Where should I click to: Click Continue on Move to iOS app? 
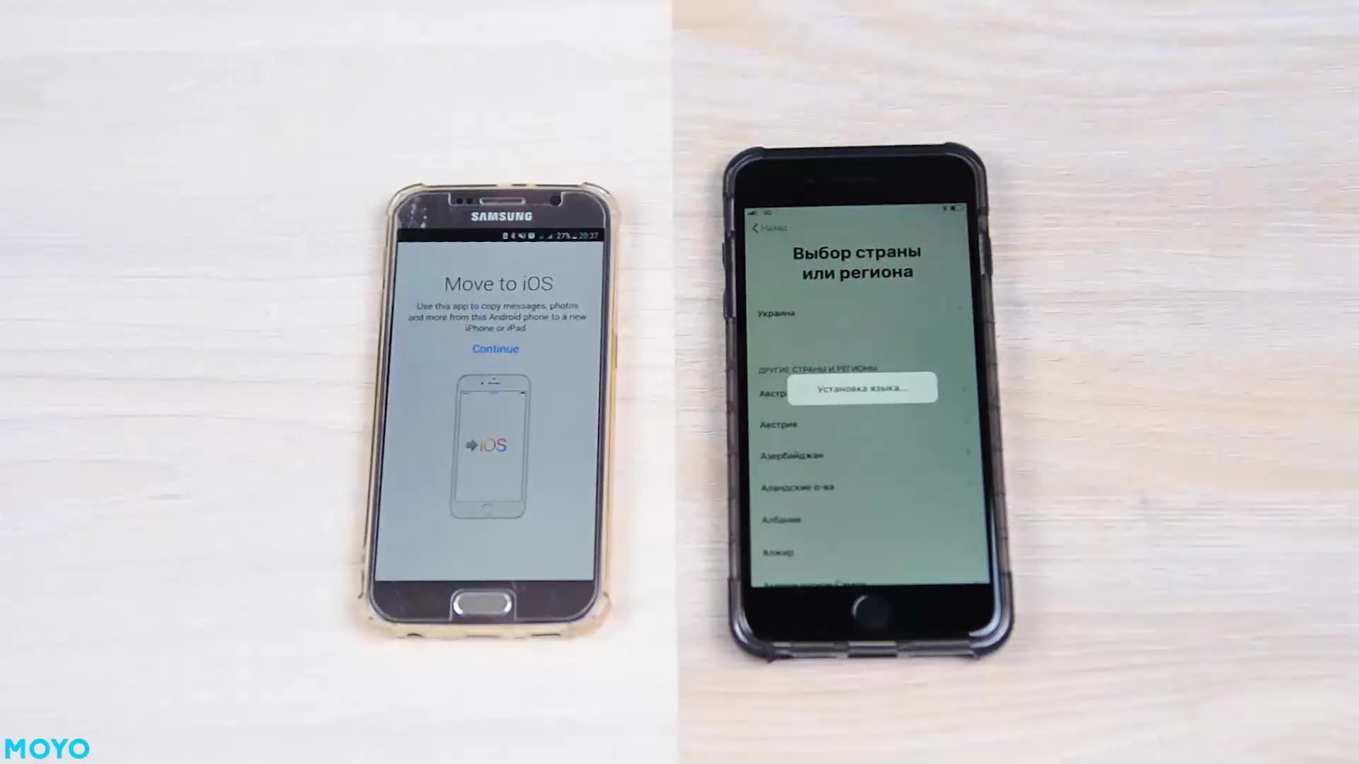coord(495,348)
